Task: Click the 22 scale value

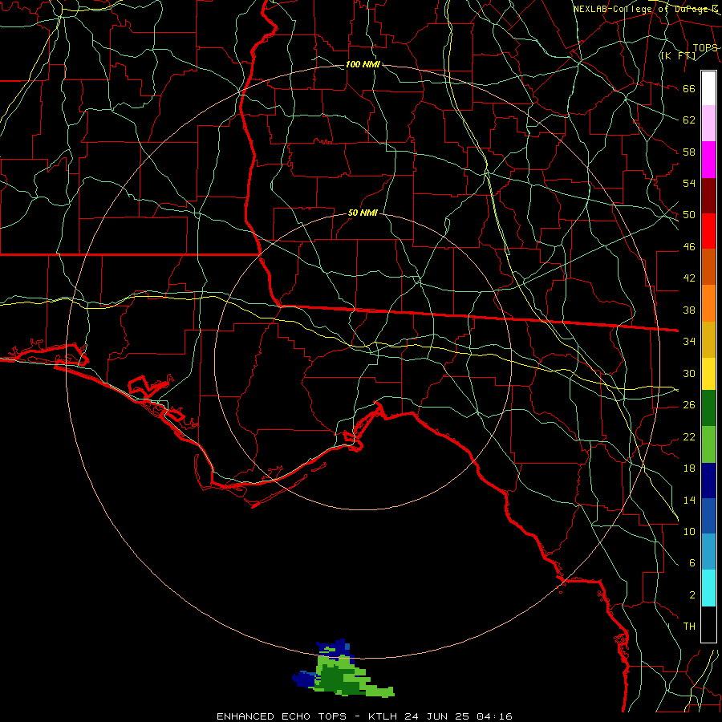Action: [689, 436]
